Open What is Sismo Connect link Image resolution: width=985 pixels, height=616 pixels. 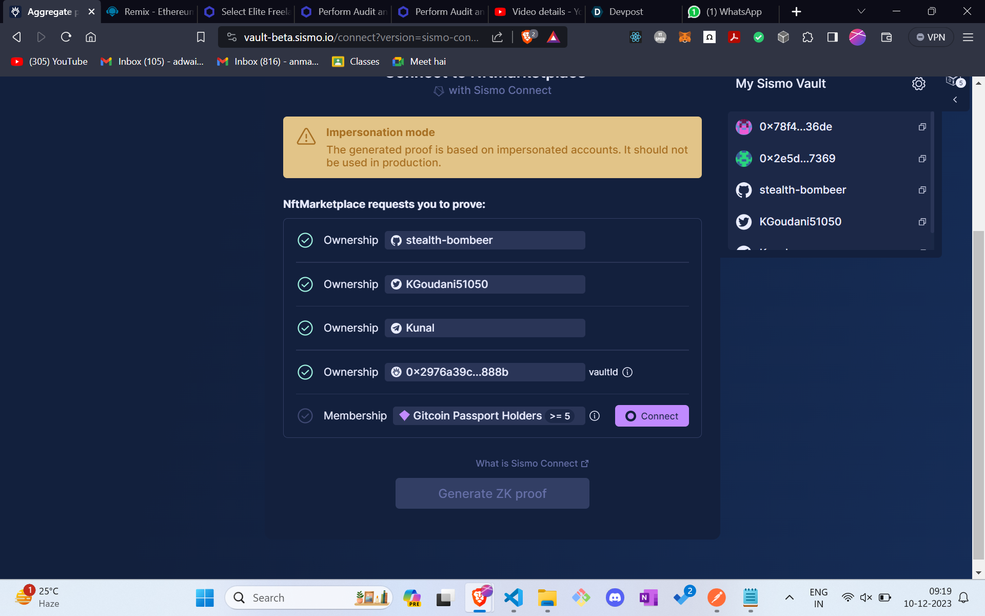[532, 464]
